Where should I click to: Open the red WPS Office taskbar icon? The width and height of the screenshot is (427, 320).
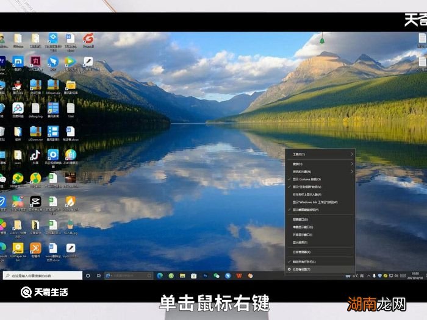click(x=239, y=276)
